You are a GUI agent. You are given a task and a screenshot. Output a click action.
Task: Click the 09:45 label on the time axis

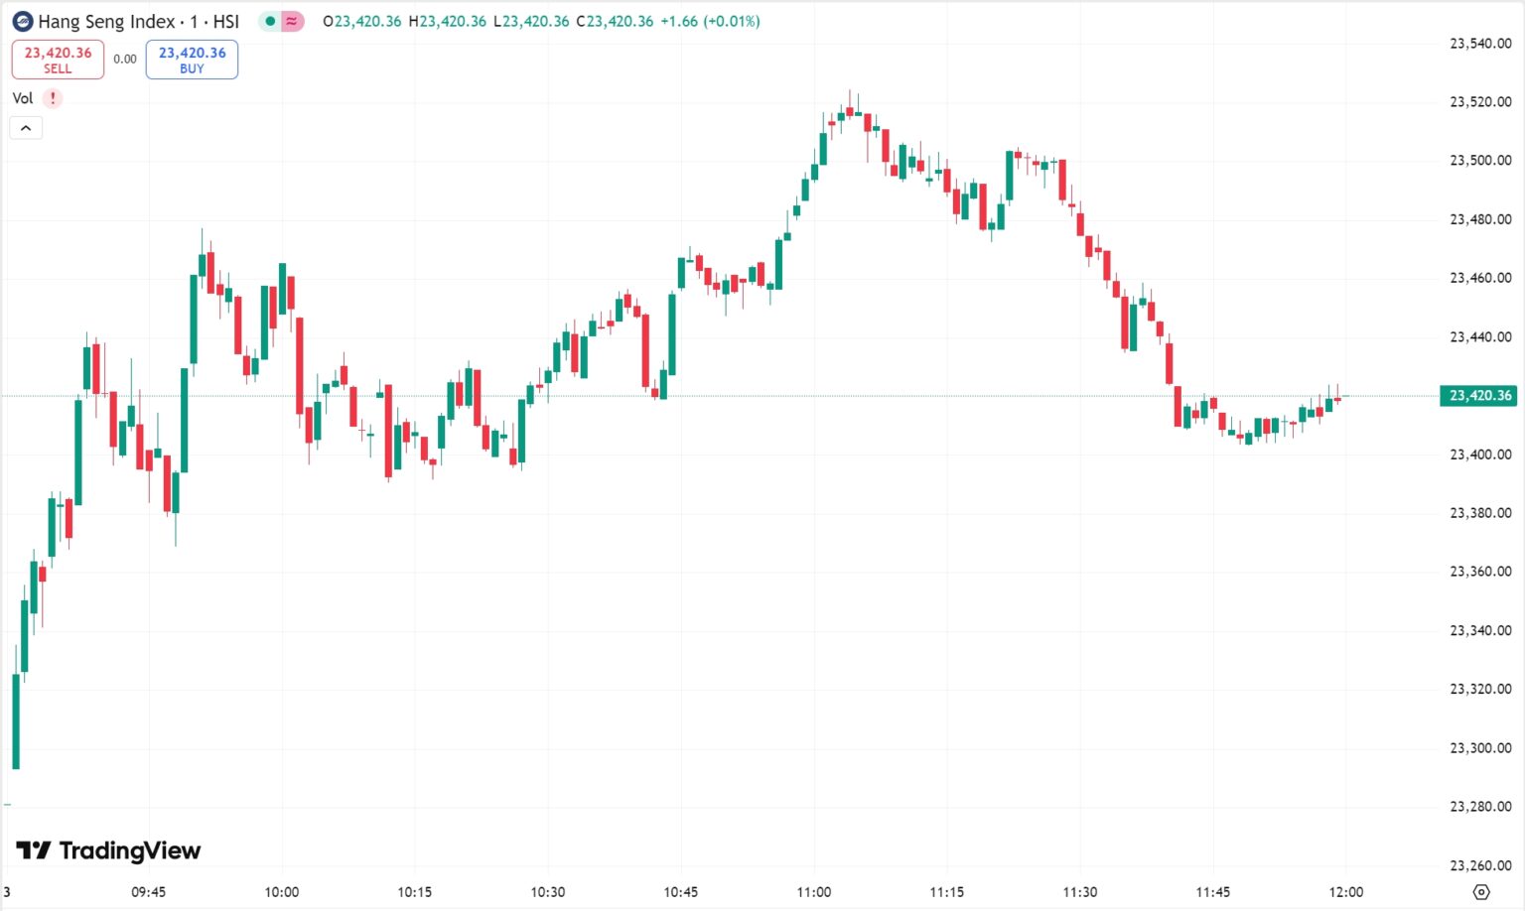149,892
